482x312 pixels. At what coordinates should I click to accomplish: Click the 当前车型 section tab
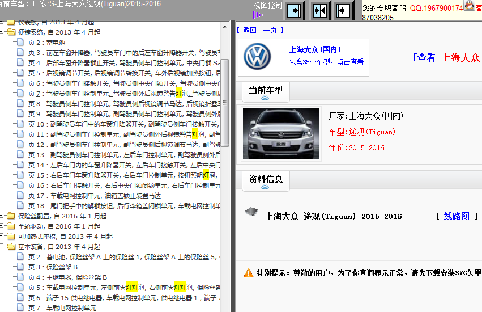pos(266,92)
